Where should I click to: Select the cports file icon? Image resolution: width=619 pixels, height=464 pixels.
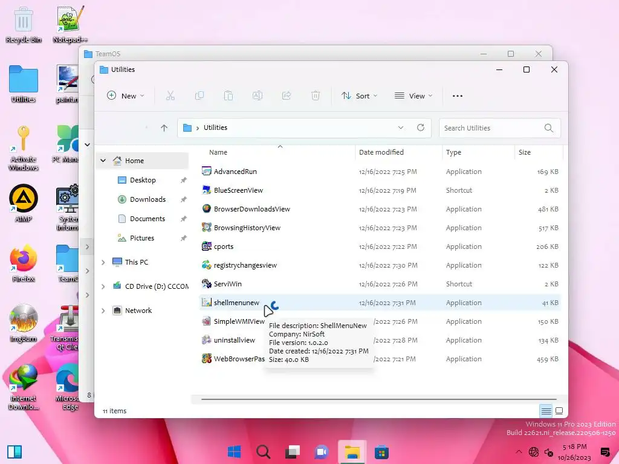[207, 246]
